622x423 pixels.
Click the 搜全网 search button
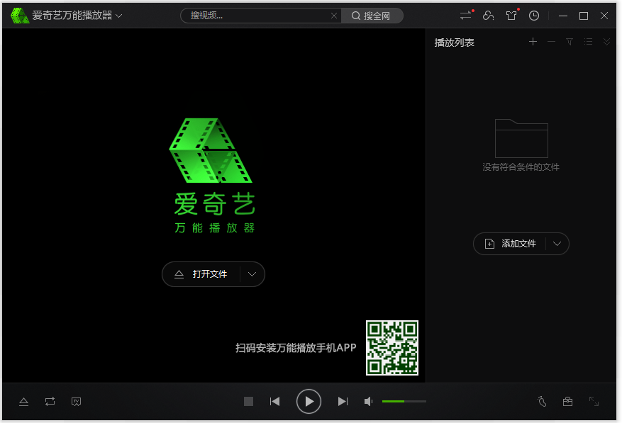pyautogui.click(x=372, y=16)
